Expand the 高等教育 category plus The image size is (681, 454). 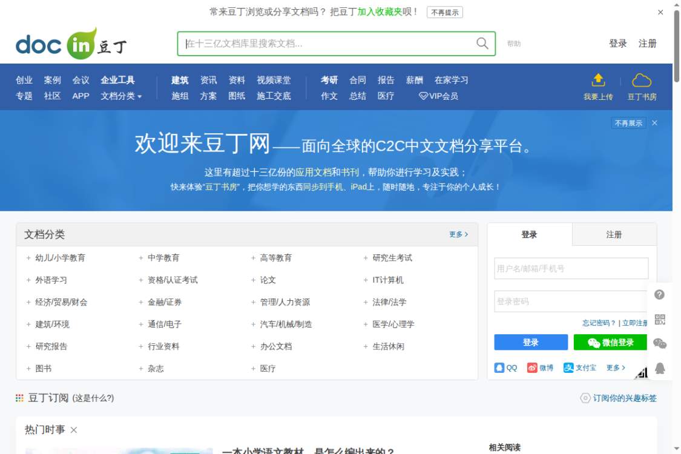pos(253,258)
